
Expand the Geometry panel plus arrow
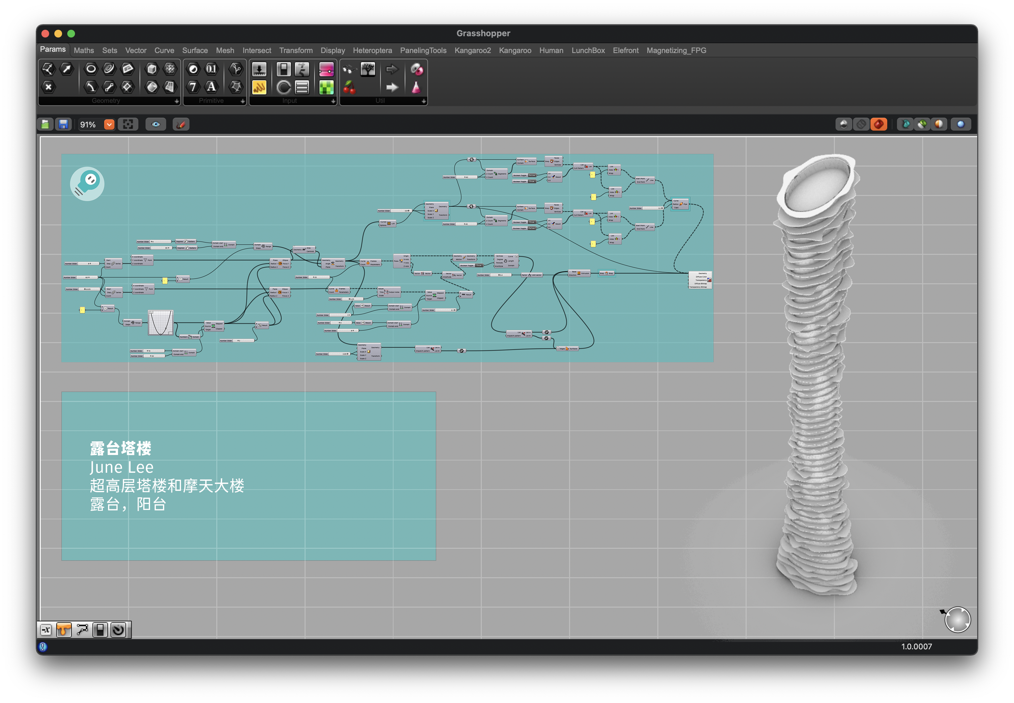click(x=177, y=101)
